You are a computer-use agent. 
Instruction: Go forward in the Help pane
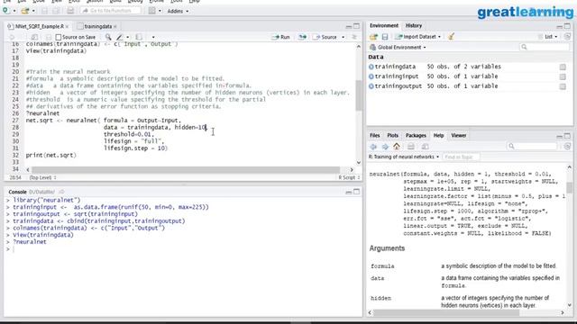(x=385, y=147)
